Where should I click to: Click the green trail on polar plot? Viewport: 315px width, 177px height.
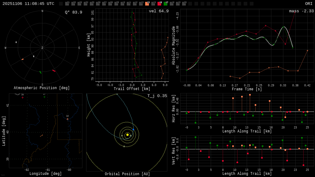(x=40, y=72)
